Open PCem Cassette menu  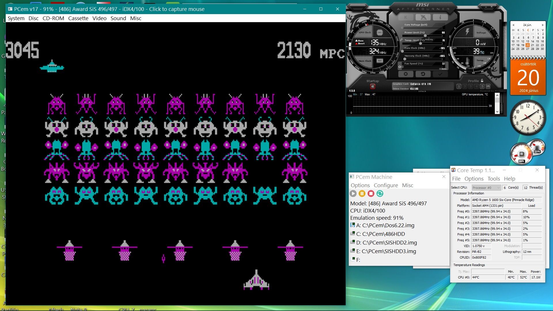click(78, 18)
